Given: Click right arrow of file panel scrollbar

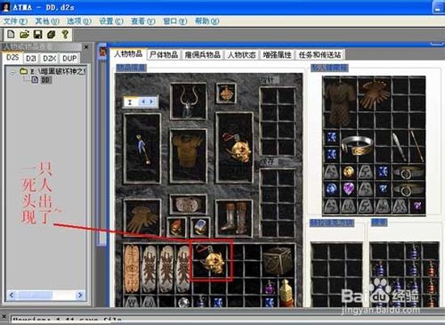Looking at the screenshot, I should 80,295.
